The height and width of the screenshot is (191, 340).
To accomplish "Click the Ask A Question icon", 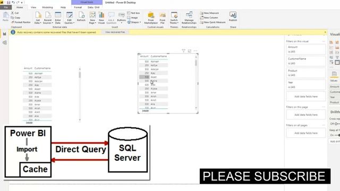I will [x=111, y=18].
